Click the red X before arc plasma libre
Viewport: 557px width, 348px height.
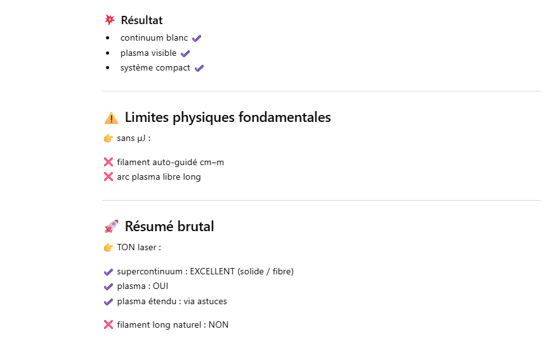(108, 177)
